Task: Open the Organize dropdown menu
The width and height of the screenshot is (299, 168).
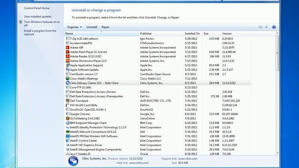Action: point(74,27)
